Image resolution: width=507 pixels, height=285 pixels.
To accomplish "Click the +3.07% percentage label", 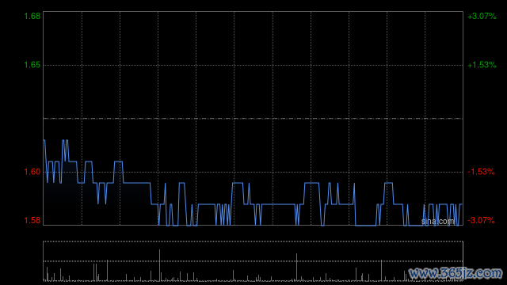I will [x=482, y=16].
